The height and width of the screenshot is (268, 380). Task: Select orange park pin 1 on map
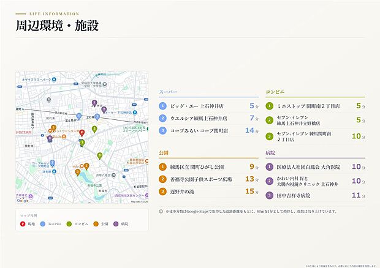53,128
